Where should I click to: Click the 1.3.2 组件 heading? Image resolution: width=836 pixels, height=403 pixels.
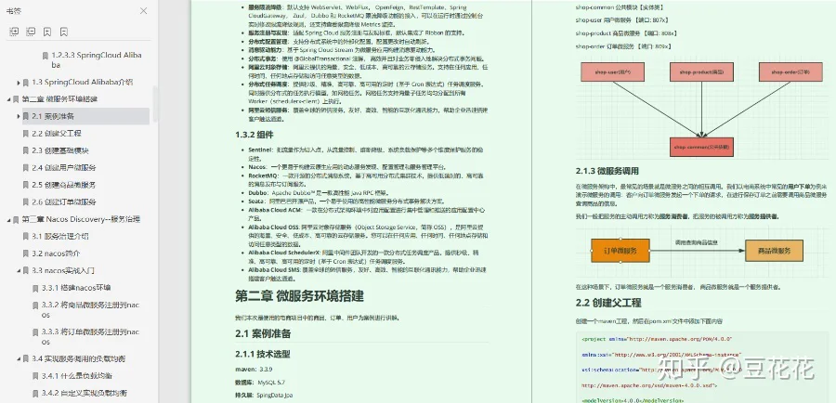(x=254, y=135)
